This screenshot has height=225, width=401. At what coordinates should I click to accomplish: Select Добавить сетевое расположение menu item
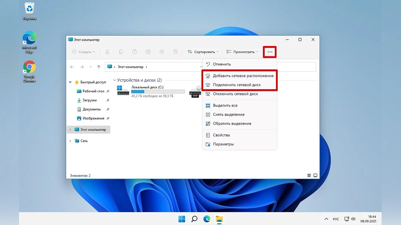tap(243, 76)
